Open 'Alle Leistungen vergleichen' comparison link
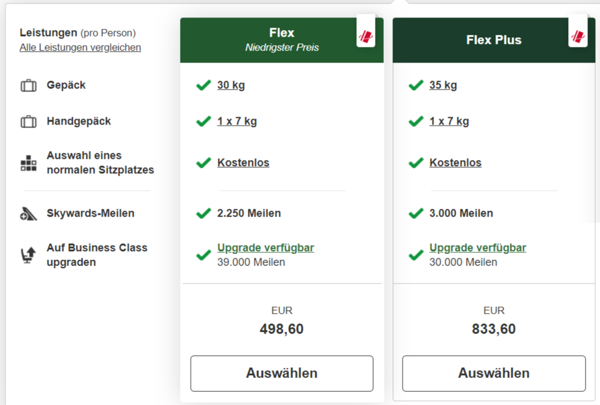This screenshot has width=600, height=405. point(80,48)
